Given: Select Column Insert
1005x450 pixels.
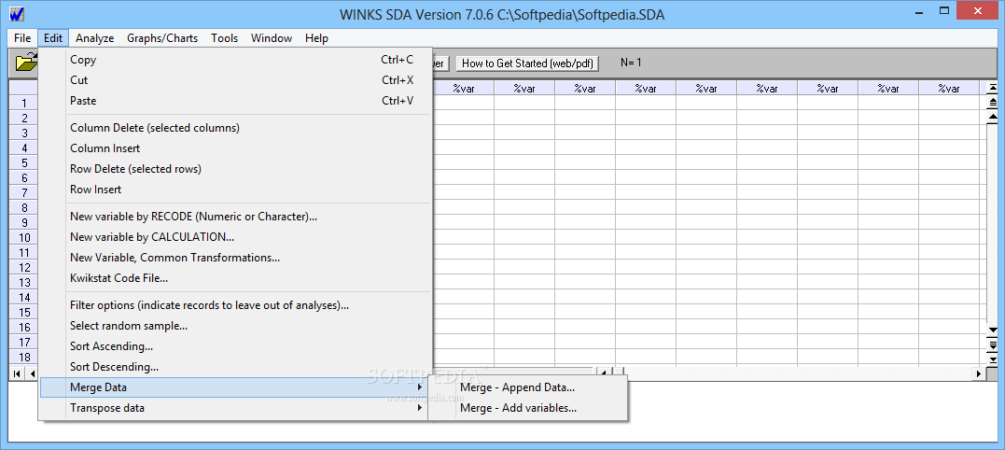Looking at the screenshot, I should tap(235, 148).
